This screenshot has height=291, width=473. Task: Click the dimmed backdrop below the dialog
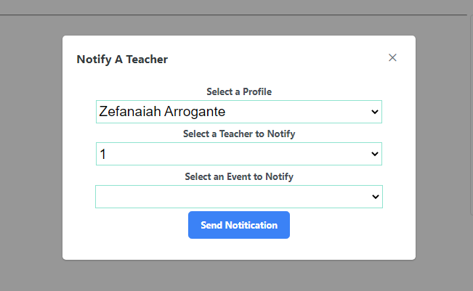(238, 276)
